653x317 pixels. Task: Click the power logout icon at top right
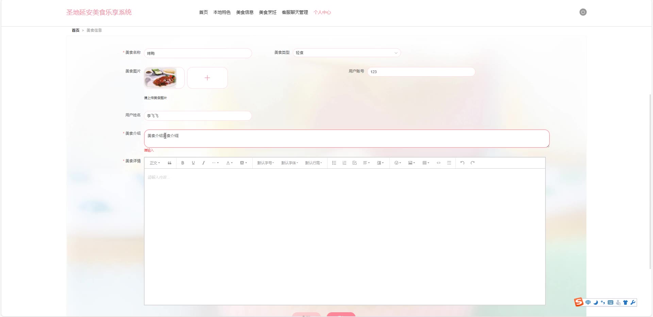click(x=583, y=12)
